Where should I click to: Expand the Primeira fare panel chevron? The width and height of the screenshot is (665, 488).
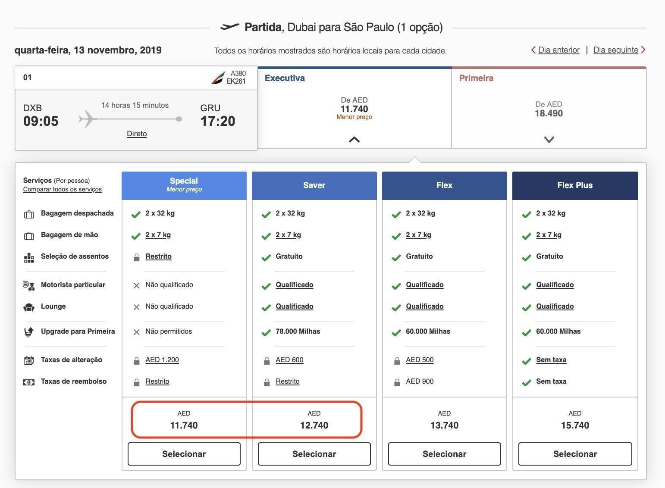(x=549, y=139)
